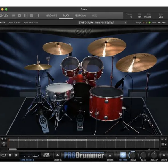Open the EWPD Spike Stent Kit instrument dropdown
Screen dimensions: 168x168
(103, 22)
